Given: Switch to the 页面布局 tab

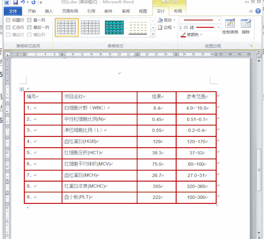Looking at the screenshot, I should click(70, 11).
